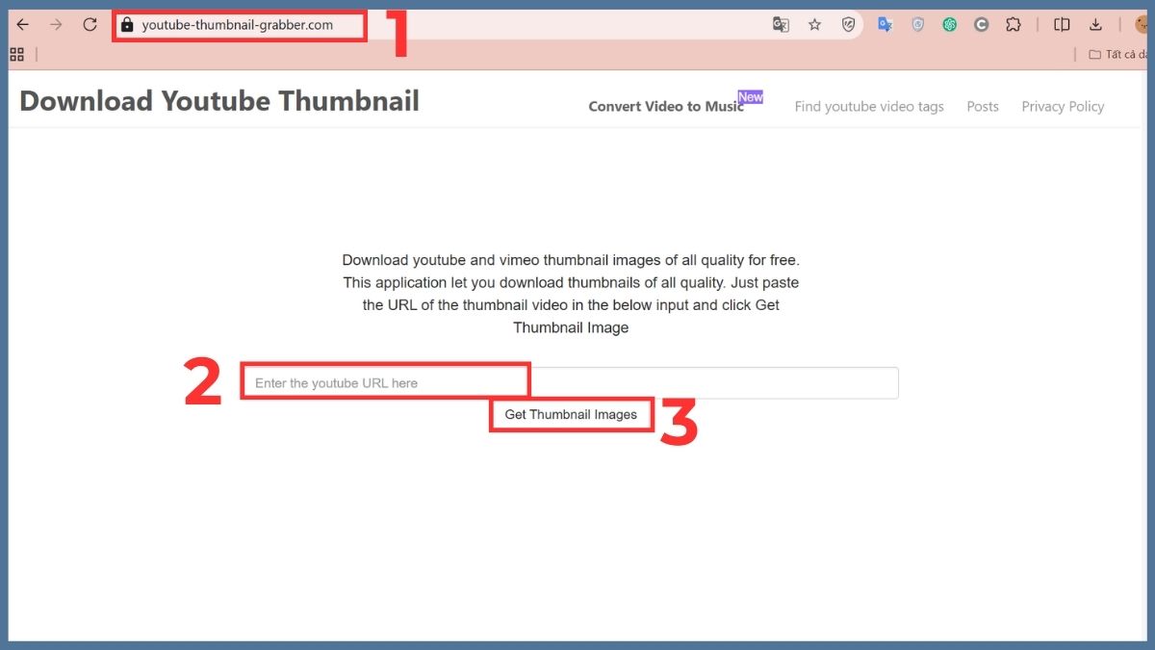This screenshot has height=650, width=1155.
Task: Go back using the browser back arrow
Action: pos(22,24)
